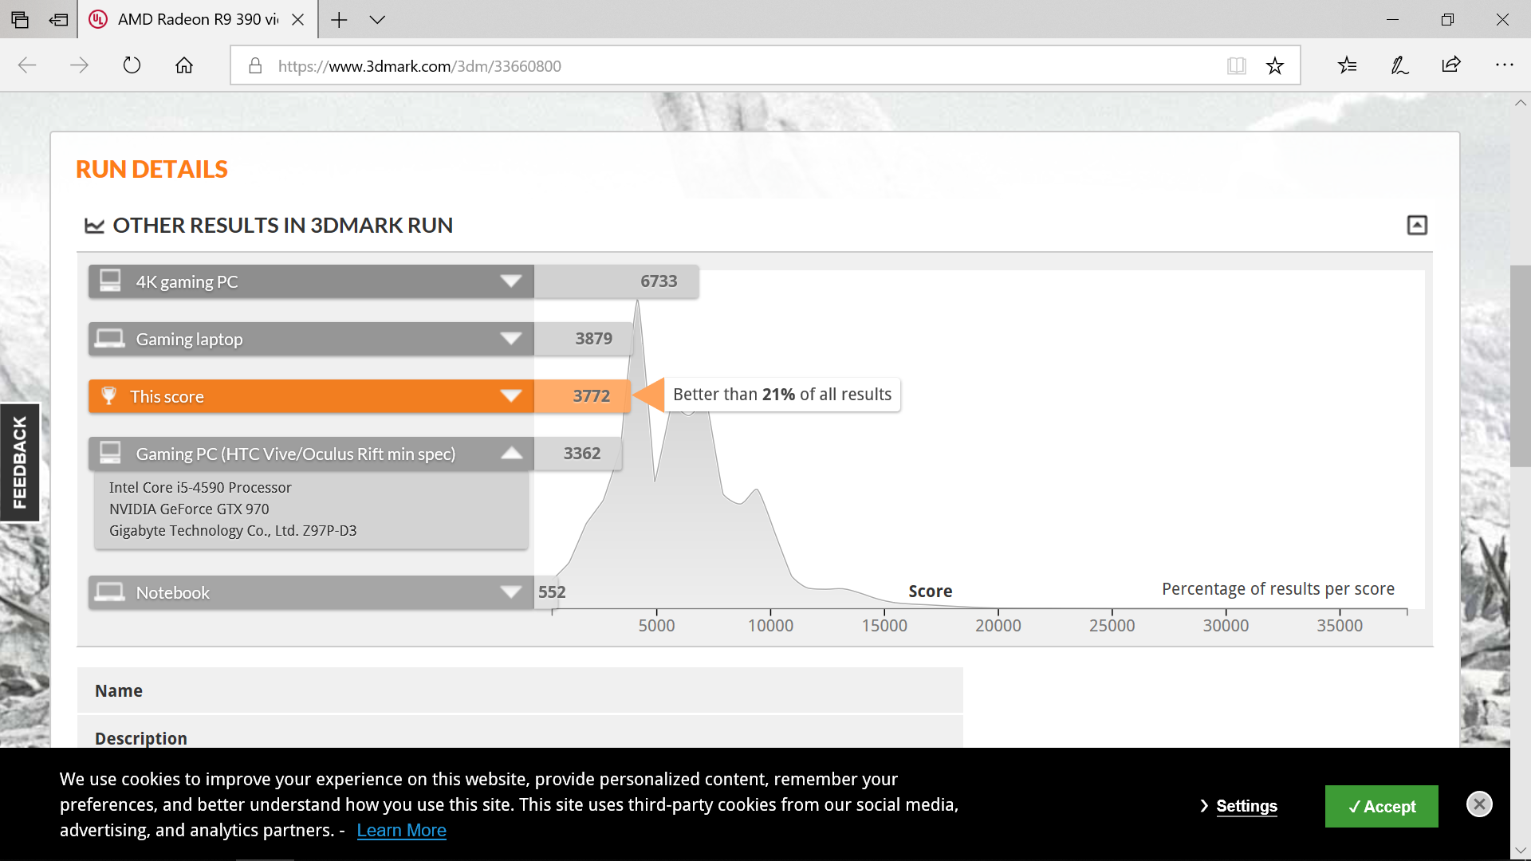Viewport: 1531px width, 861px height.
Task: Go to the browser home page icon
Action: tap(184, 65)
